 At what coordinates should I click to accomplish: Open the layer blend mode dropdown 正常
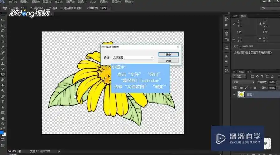(x=243, y=82)
